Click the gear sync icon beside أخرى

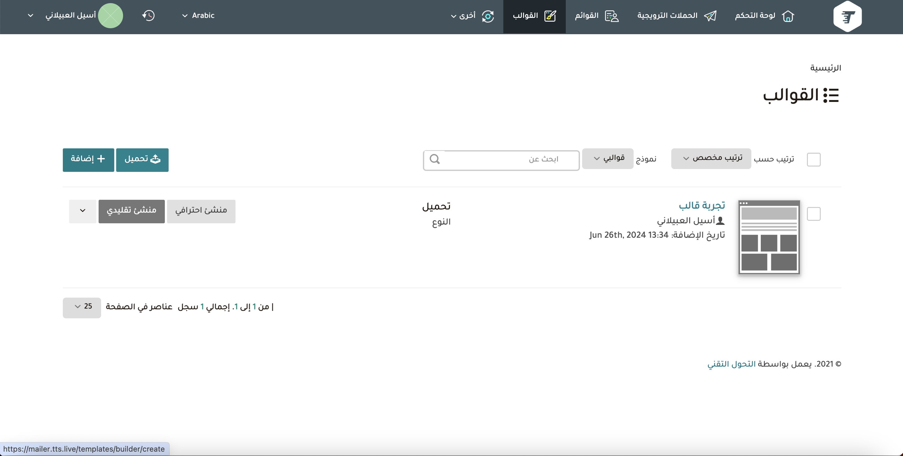point(488,16)
